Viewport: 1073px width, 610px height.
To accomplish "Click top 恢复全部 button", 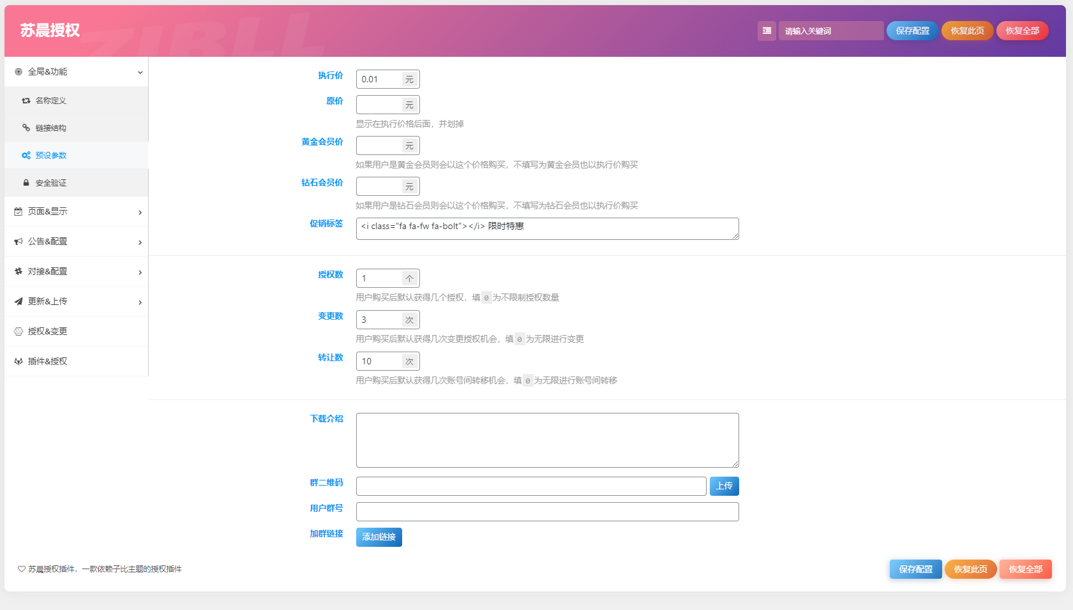I will tap(1022, 31).
